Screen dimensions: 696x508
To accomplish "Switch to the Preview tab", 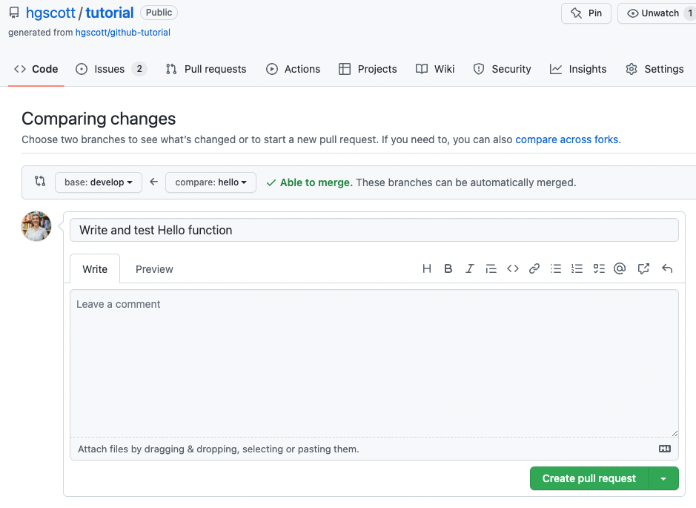I will pos(154,268).
